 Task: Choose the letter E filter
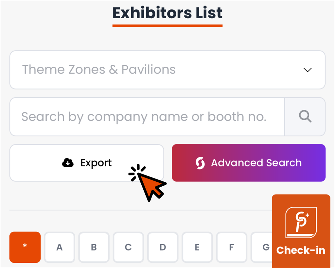[197, 247]
